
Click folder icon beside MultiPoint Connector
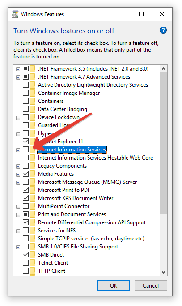coord(33,206)
